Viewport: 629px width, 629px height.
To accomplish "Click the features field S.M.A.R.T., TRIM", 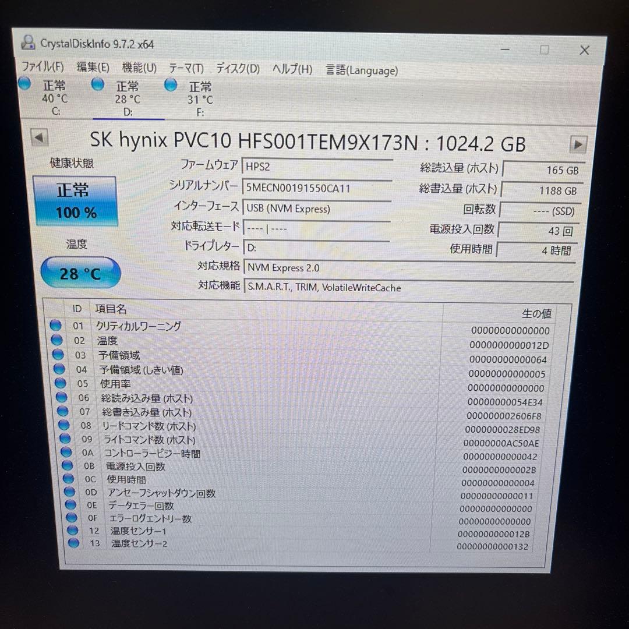I will pyautogui.click(x=409, y=287).
